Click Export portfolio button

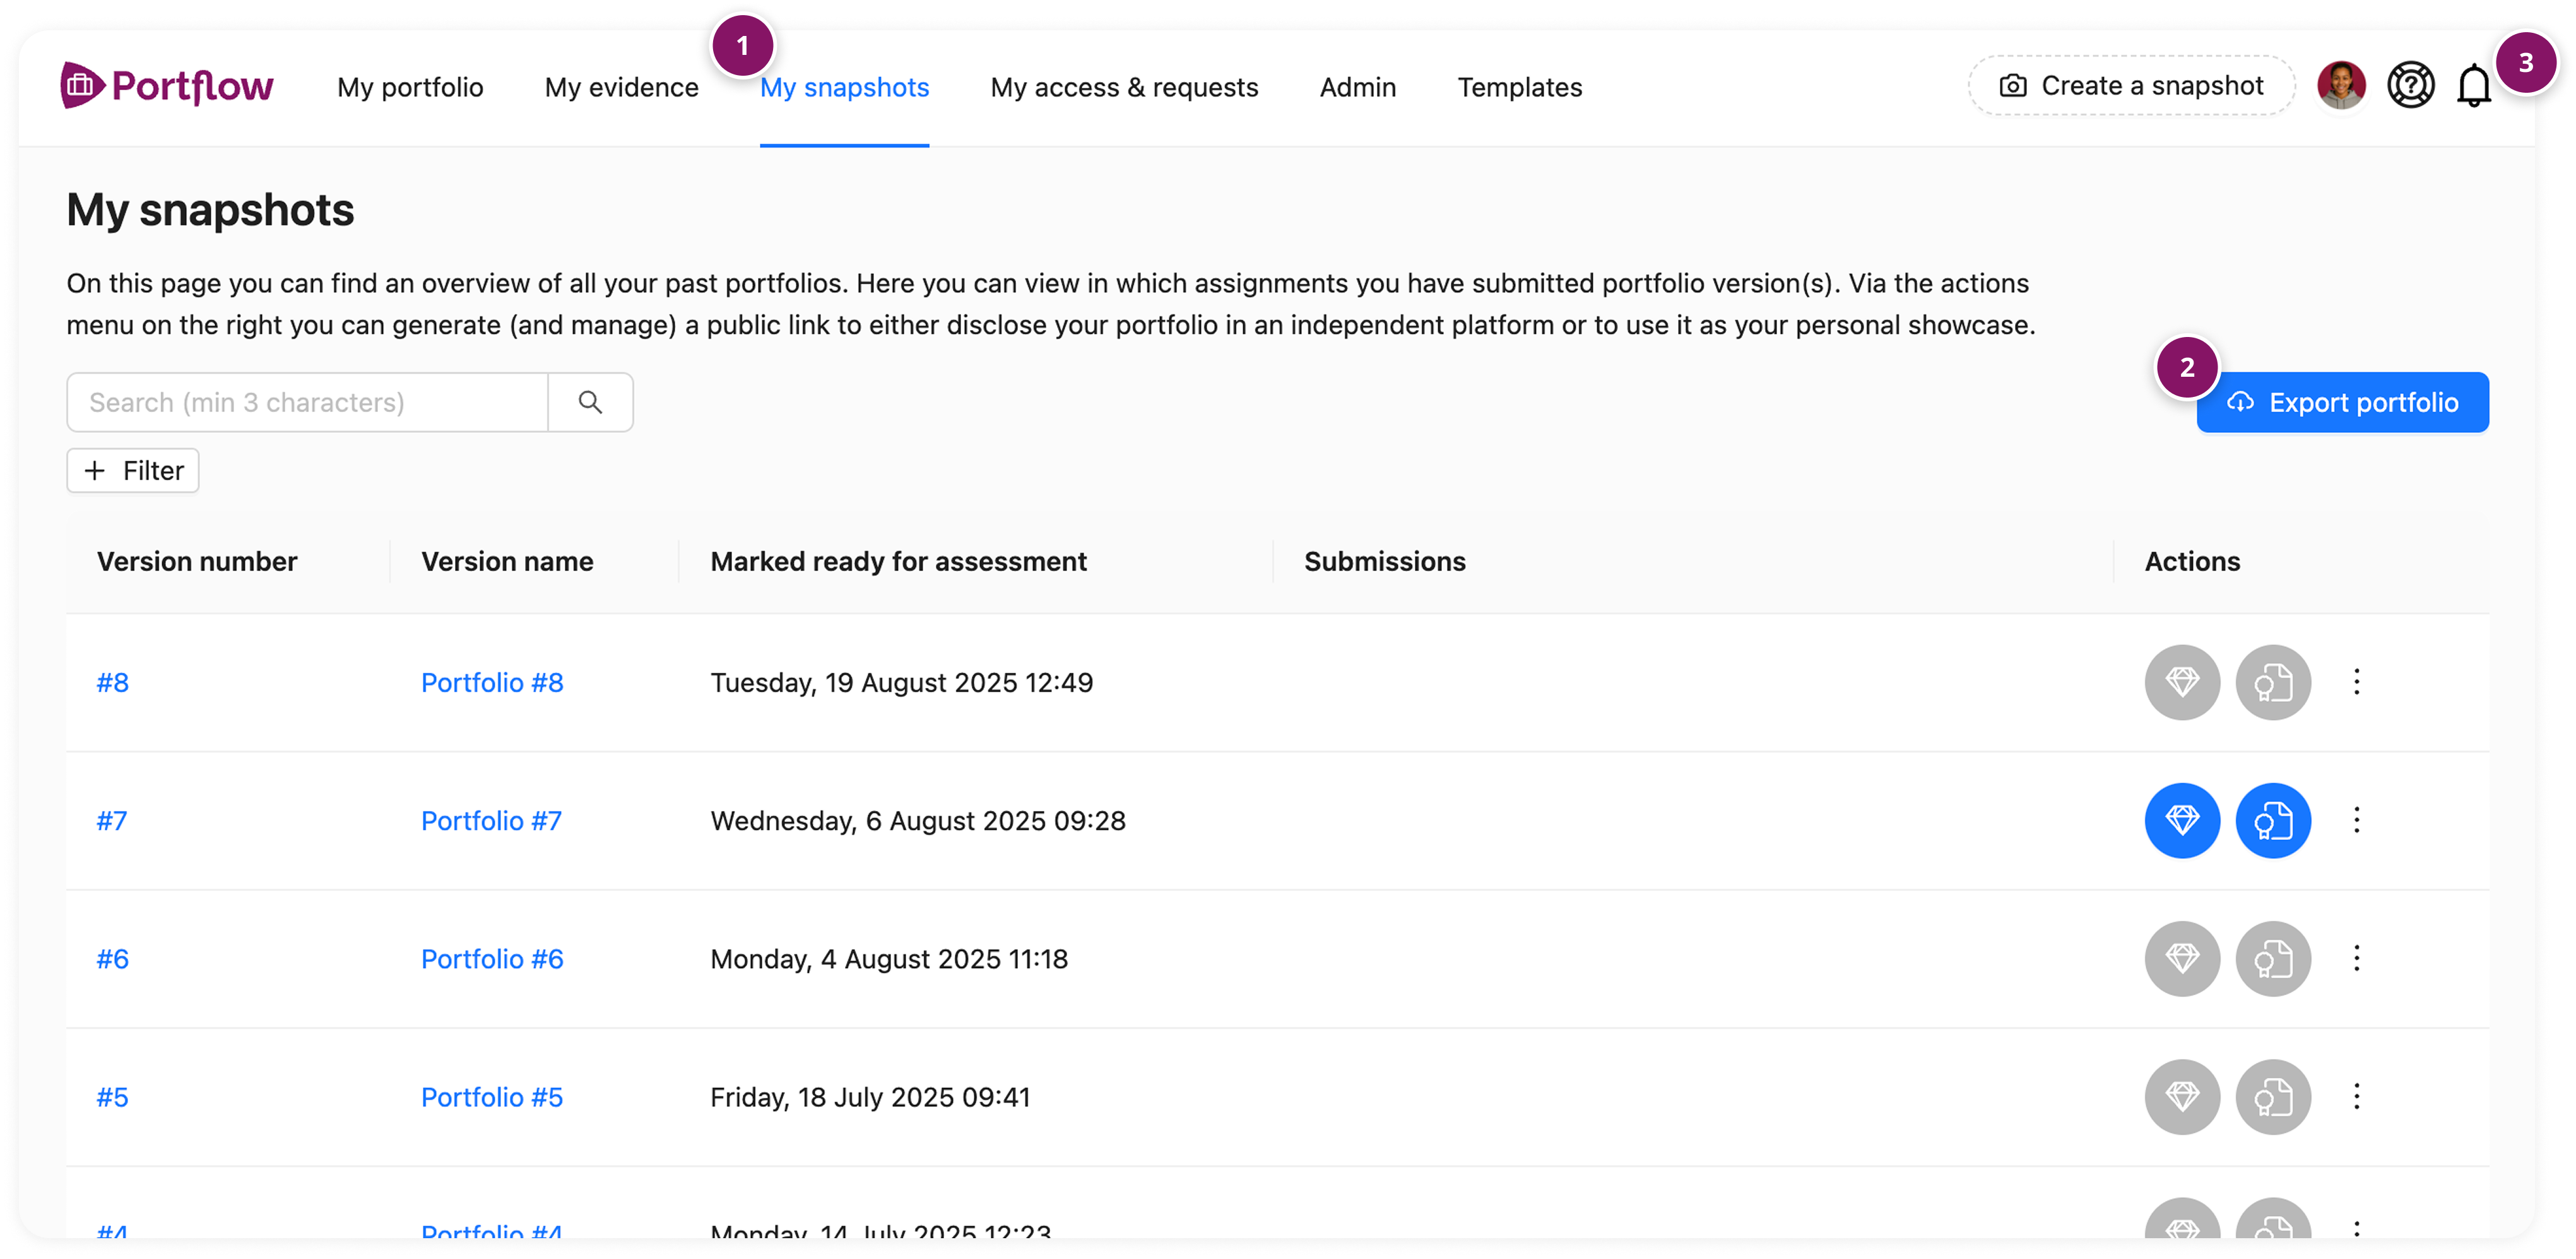[2342, 403]
